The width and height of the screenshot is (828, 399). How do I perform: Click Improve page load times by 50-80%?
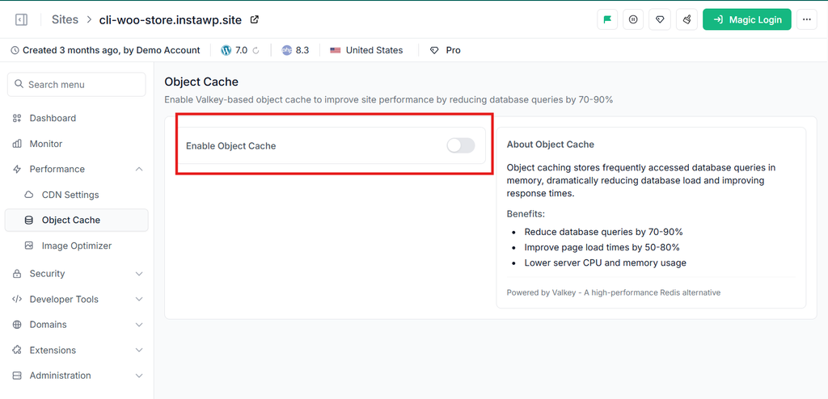[602, 247]
